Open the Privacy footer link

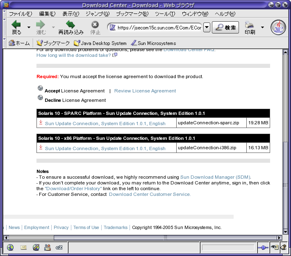(x=61, y=227)
